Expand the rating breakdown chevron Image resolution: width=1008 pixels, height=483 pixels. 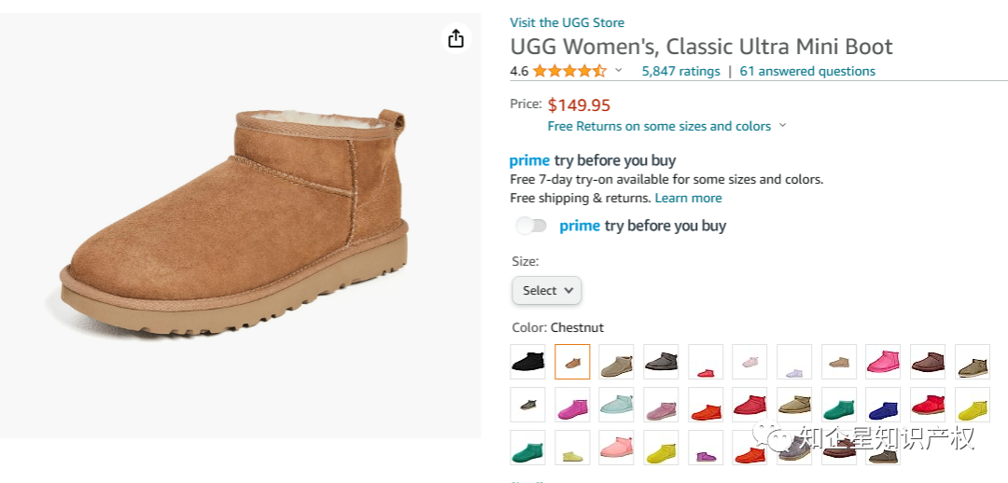(x=619, y=71)
